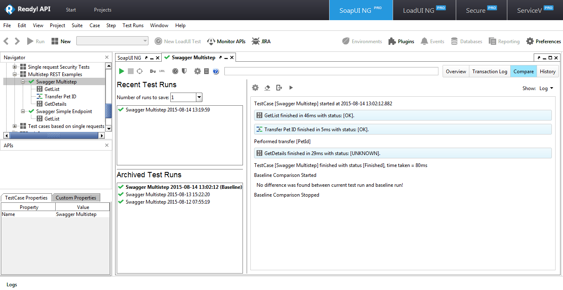This screenshot has width=563, height=290.
Task: Open the Show: Log dropdown
Action: (x=547, y=88)
